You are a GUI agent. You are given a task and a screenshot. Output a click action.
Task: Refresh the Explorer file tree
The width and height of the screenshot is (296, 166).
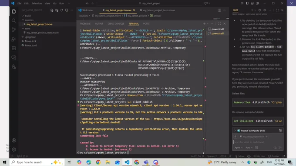point(61,10)
